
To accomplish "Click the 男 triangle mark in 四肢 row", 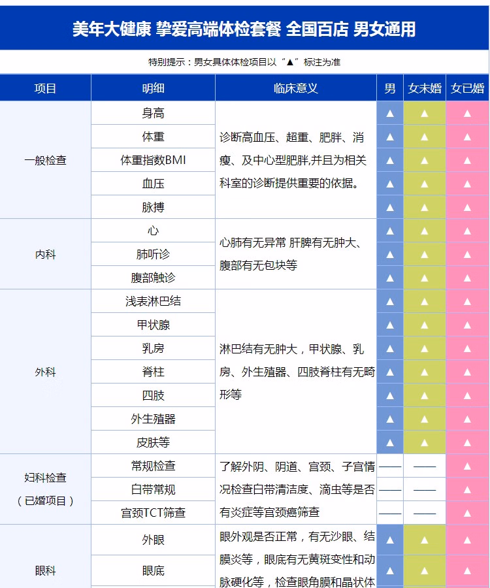I will click(x=390, y=396).
